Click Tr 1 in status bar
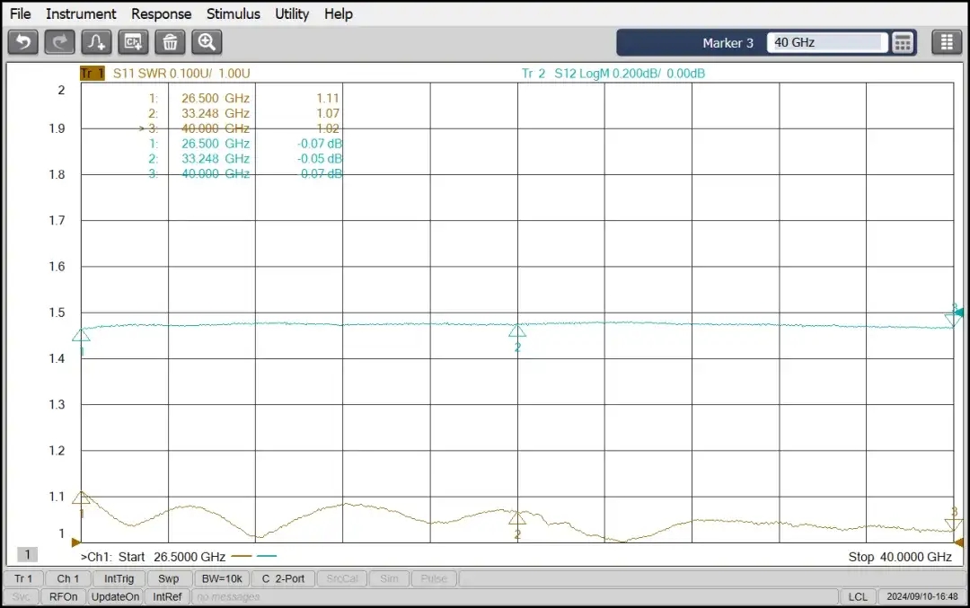Viewport: 970px width, 608px height. click(22, 578)
